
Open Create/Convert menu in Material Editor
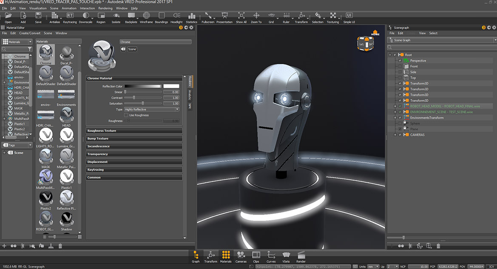pos(29,33)
